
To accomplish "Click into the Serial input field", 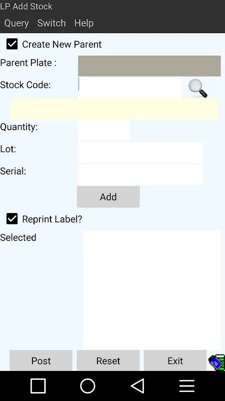I will (140, 174).
